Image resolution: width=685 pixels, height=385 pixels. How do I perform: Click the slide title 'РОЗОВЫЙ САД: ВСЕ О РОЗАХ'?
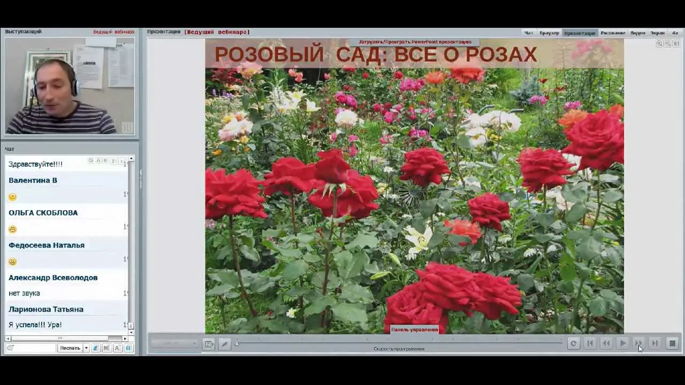coord(376,55)
